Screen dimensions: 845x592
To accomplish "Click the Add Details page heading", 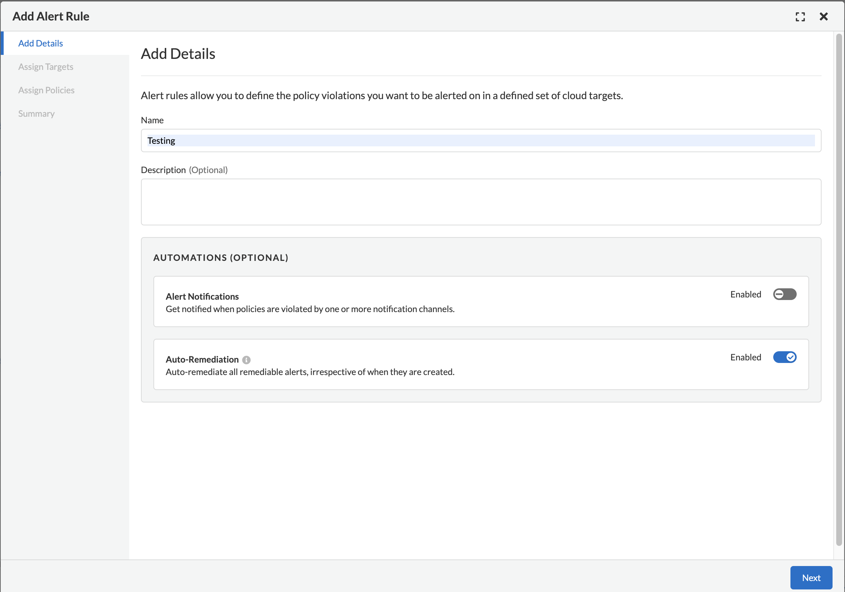I will [178, 54].
